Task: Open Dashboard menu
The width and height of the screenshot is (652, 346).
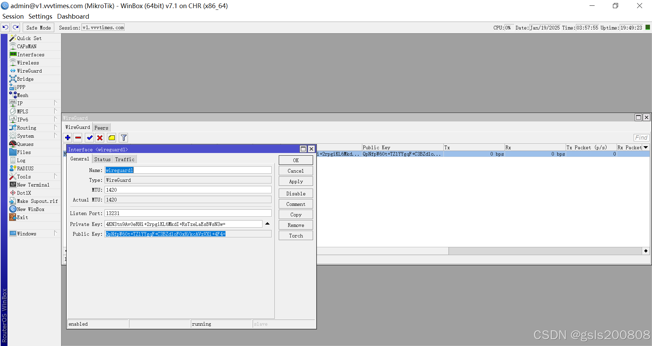Action: (73, 16)
